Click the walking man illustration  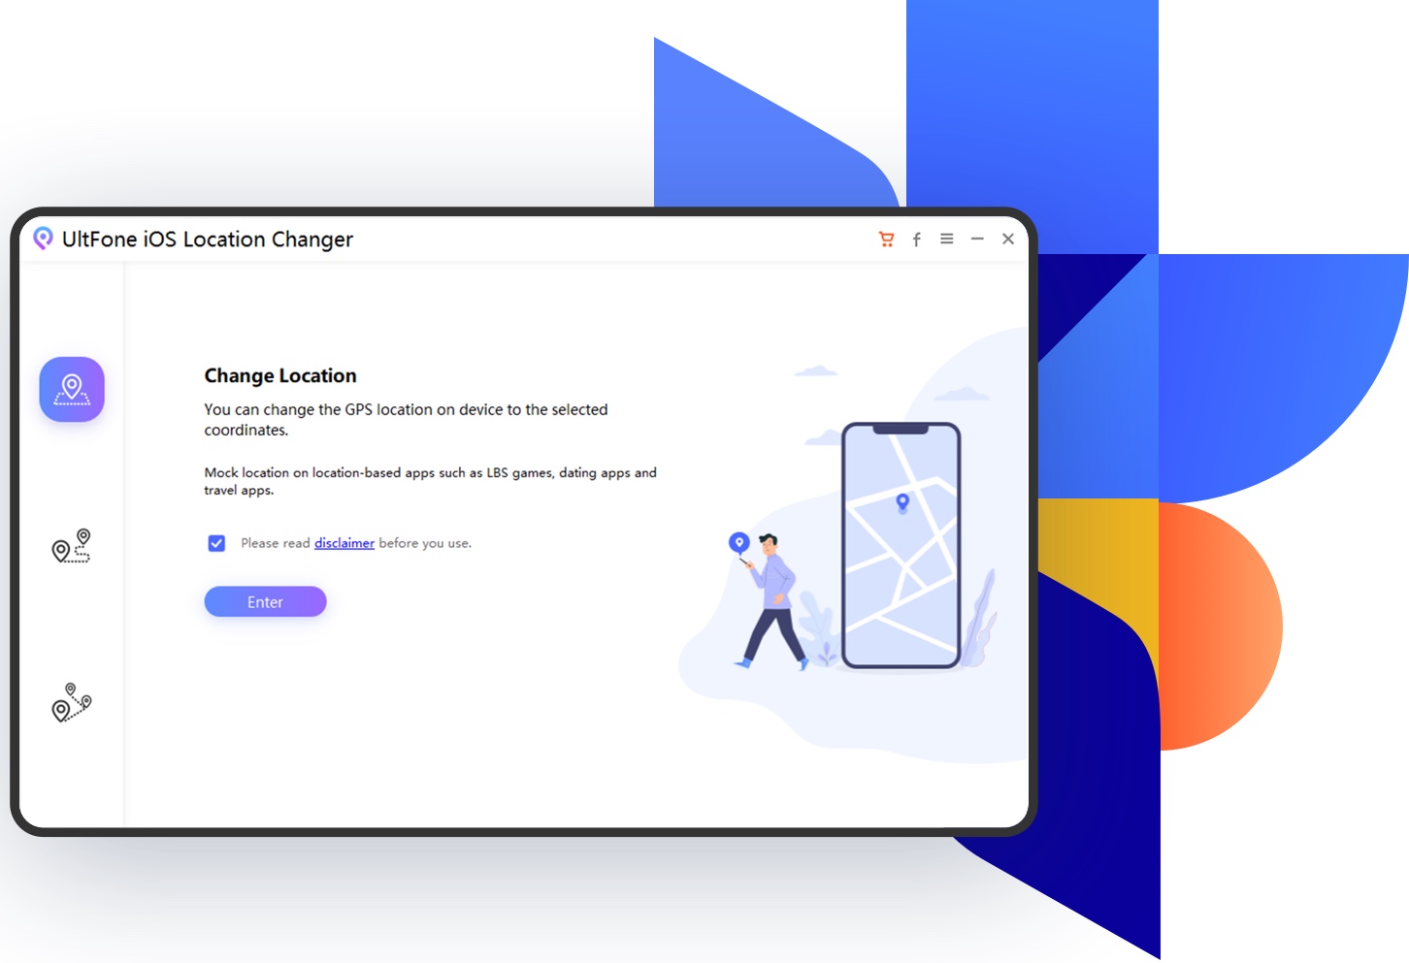coord(773,601)
